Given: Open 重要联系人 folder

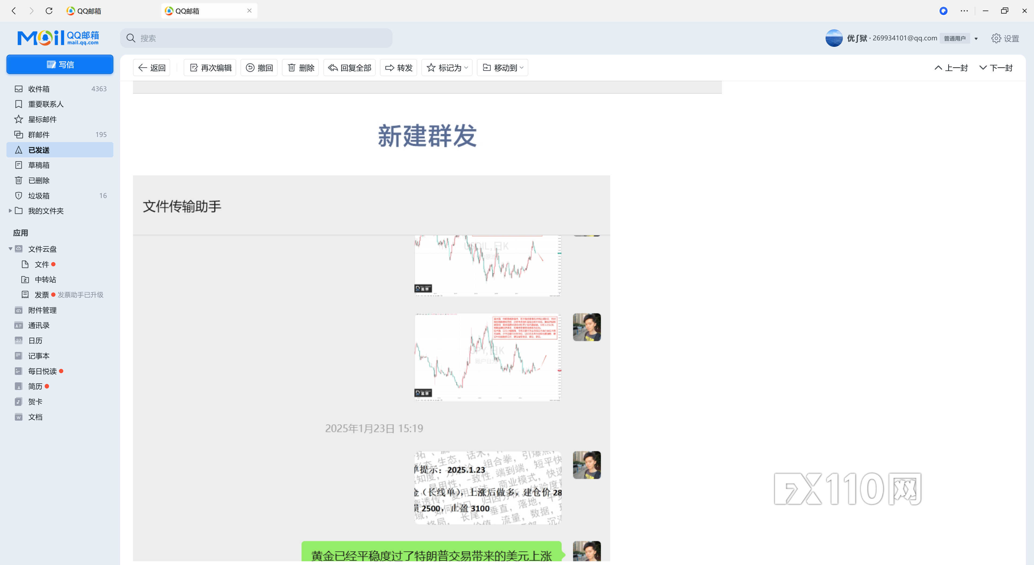Looking at the screenshot, I should 60,104.
